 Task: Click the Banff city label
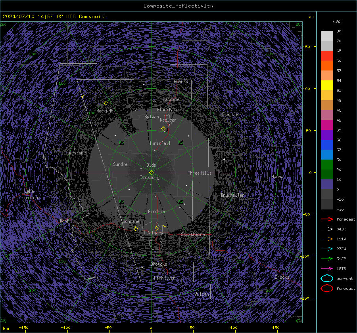click(x=65, y=221)
